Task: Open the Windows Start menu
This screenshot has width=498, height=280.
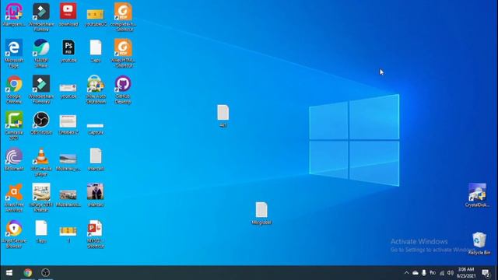Action: (9, 273)
